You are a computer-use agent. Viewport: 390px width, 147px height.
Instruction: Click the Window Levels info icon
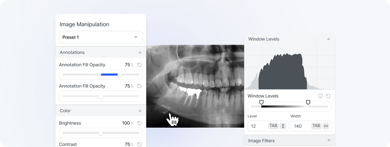click(x=320, y=96)
